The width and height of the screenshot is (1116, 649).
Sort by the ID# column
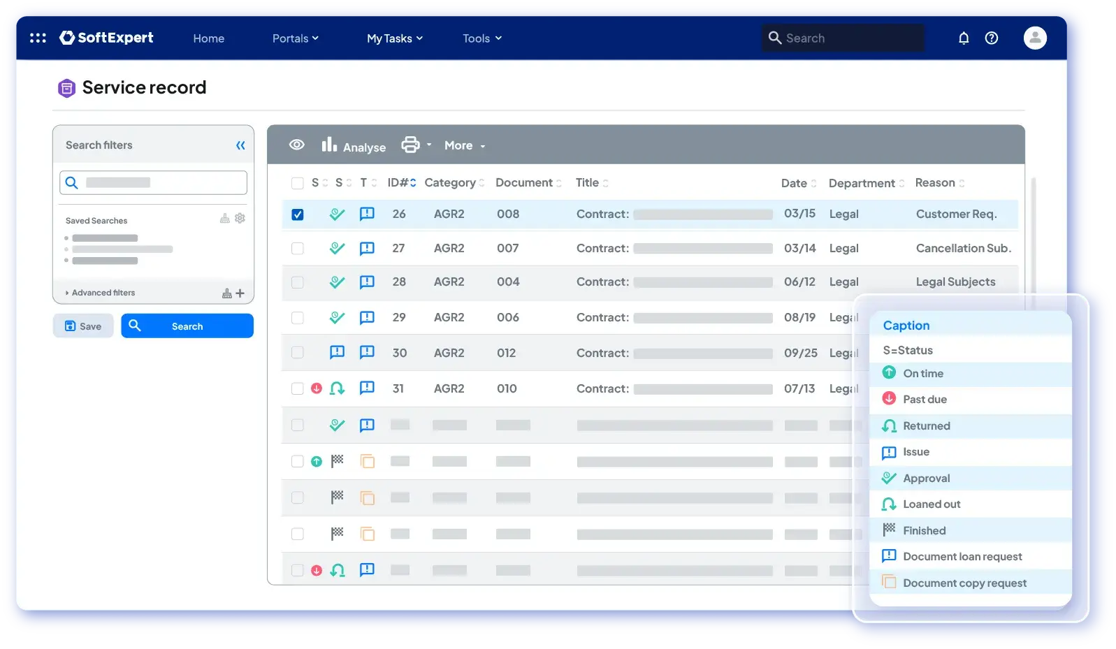click(402, 182)
